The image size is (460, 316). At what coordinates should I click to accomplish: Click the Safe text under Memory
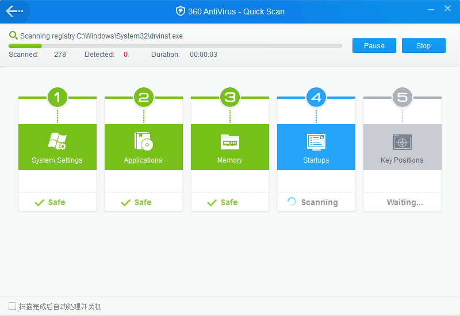tap(229, 202)
